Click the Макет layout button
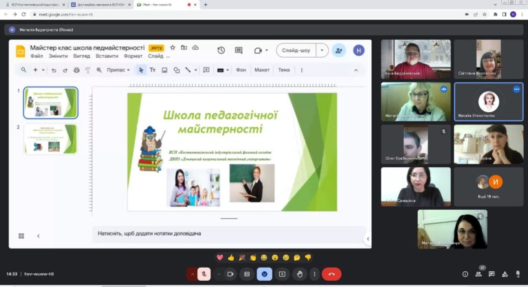 (262, 70)
